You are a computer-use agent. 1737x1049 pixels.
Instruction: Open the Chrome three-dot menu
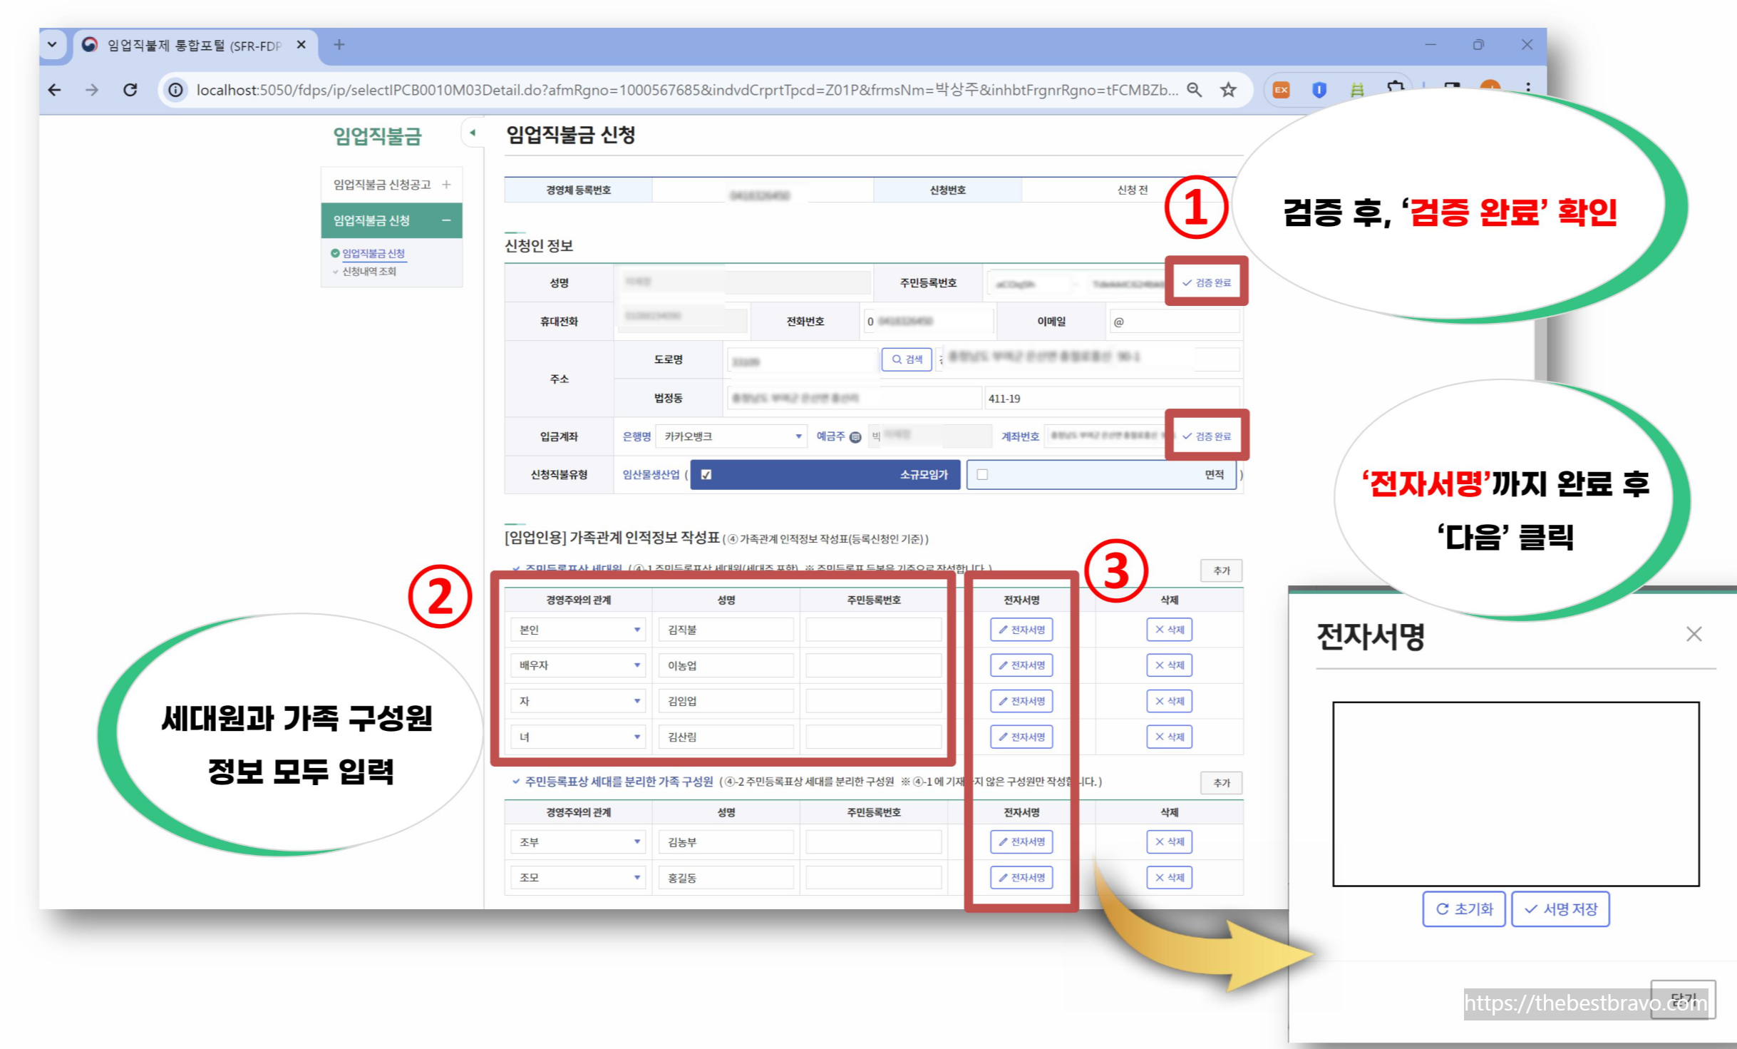tap(1527, 88)
